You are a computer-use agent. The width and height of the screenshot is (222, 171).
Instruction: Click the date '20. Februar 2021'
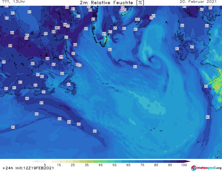click(198, 2)
